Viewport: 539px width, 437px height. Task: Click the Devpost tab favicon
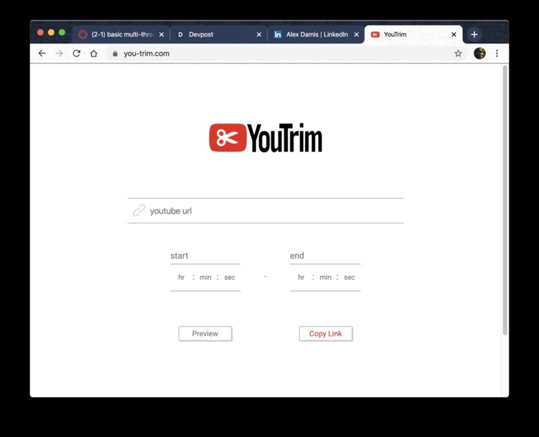[x=180, y=34]
